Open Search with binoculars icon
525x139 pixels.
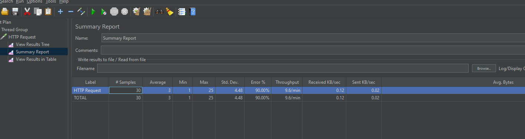pyautogui.click(x=159, y=11)
